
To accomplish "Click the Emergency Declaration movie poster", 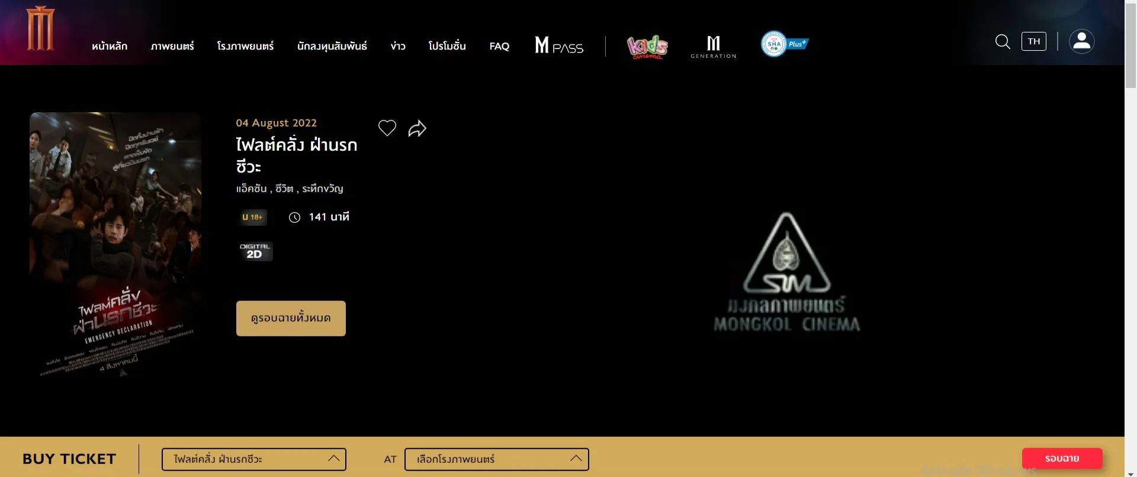I will coord(115,245).
